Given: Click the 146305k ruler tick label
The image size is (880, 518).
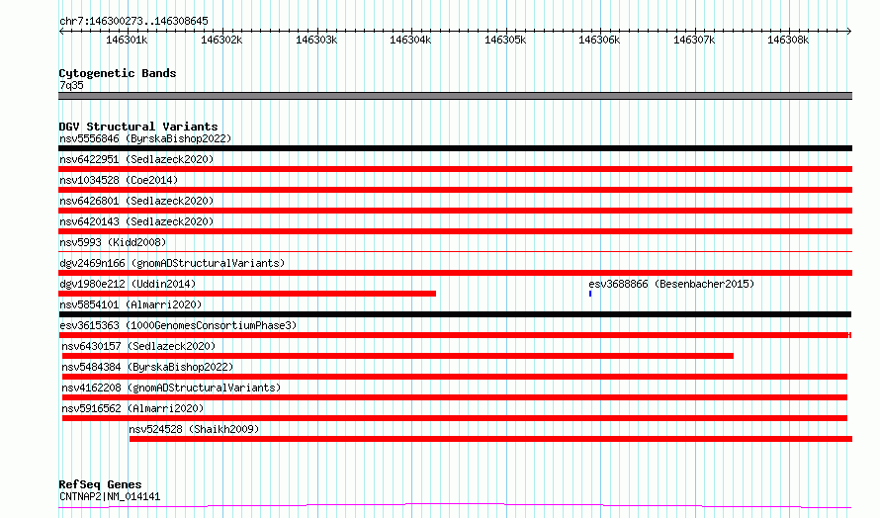Looking at the screenshot, I should (x=505, y=40).
